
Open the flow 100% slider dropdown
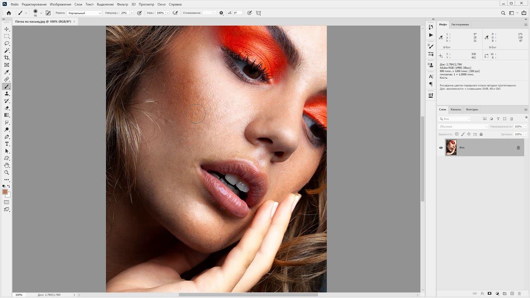(x=168, y=13)
